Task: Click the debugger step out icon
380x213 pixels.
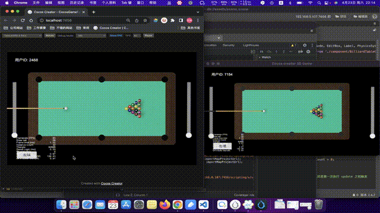Action: 284,51
